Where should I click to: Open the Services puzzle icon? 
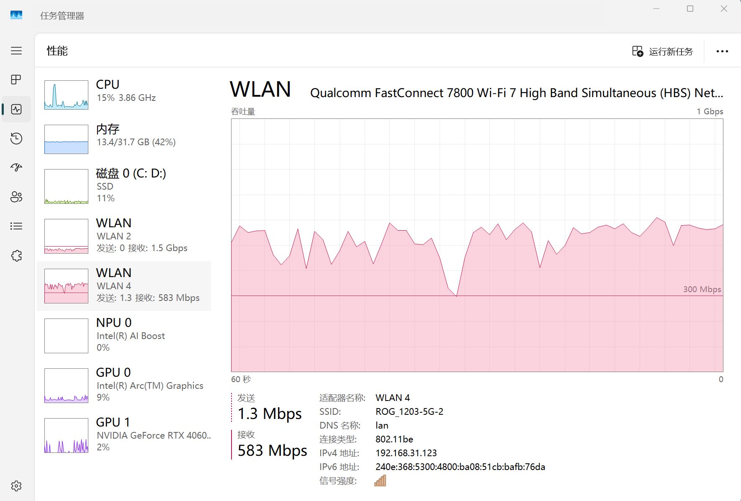(16, 256)
